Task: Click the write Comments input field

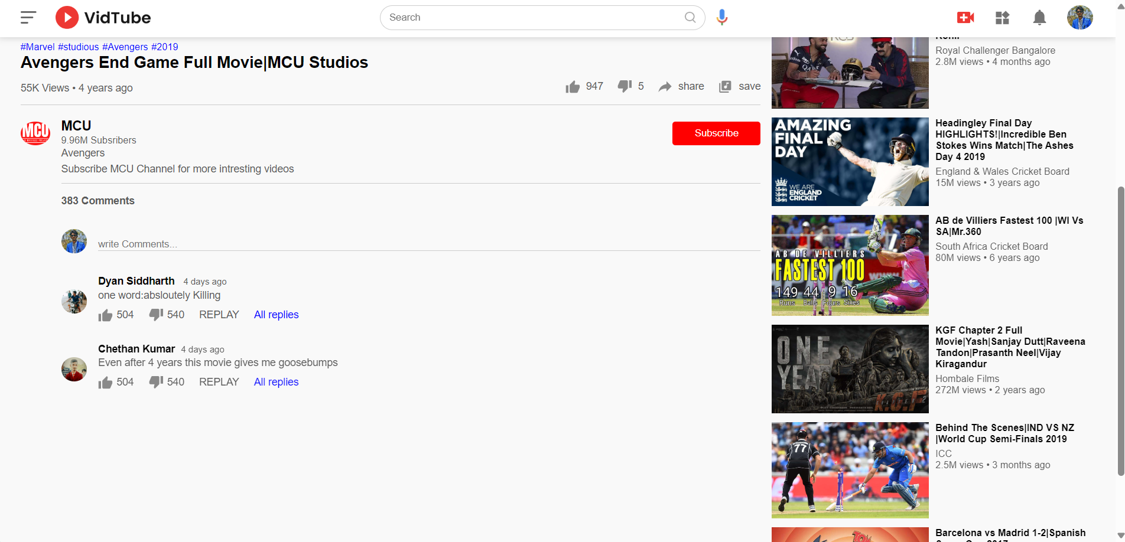Action: pyautogui.click(x=428, y=244)
